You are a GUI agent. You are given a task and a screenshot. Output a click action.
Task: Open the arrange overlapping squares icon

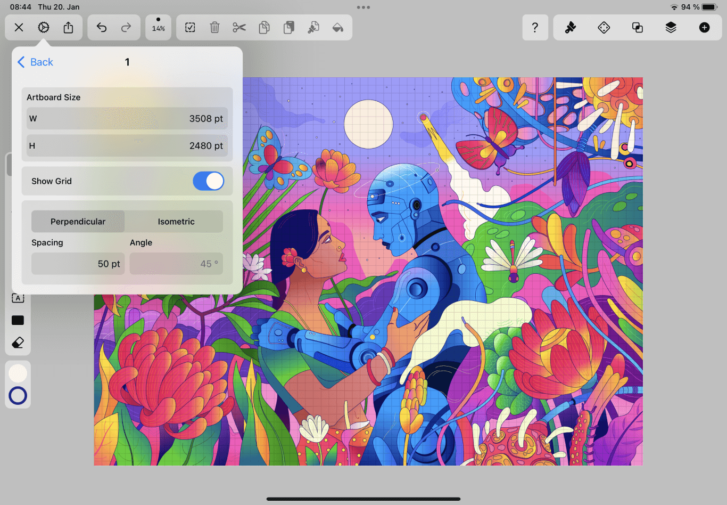[x=638, y=28]
